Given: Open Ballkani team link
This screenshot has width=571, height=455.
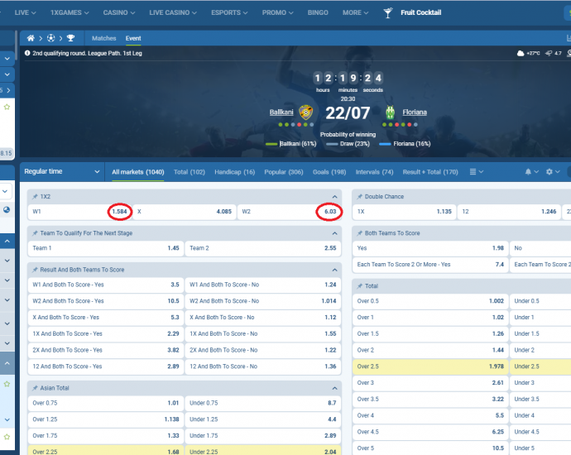Looking at the screenshot, I should tap(281, 113).
